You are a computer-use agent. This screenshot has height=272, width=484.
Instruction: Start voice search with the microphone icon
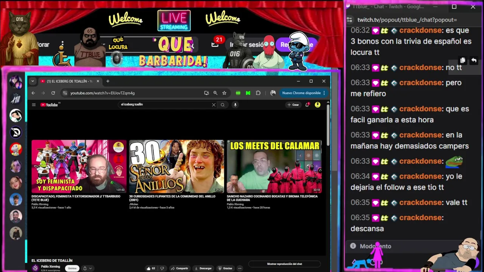click(x=235, y=105)
